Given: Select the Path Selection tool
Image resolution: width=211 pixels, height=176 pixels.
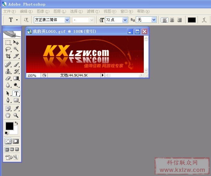Looking at the screenshot, I should pyautogui.click(x=8, y=93).
